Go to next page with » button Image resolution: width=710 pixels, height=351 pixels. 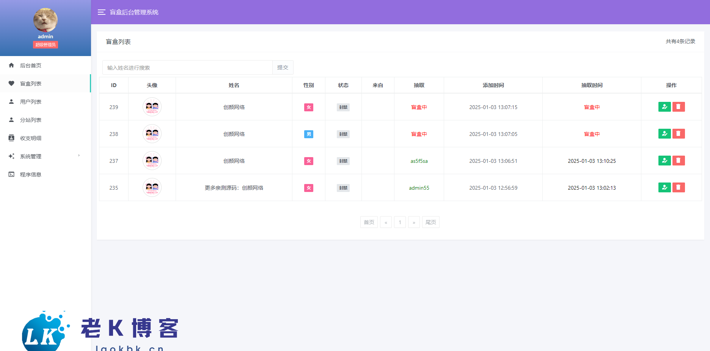pos(414,222)
